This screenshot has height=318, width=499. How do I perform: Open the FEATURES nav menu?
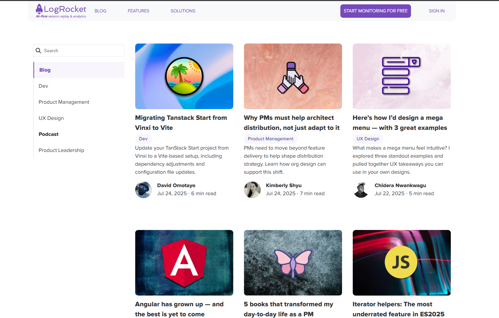pyautogui.click(x=139, y=11)
